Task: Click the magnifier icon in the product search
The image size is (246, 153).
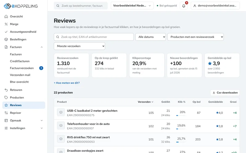Action: [58, 37]
